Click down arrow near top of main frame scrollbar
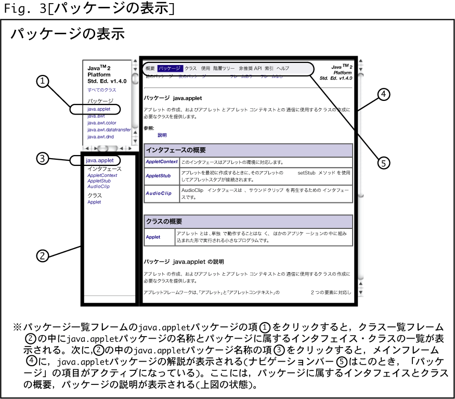The height and width of the screenshot is (399, 455). coord(361,69)
